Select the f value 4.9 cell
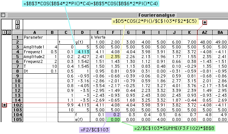 [x=220, y=115]
